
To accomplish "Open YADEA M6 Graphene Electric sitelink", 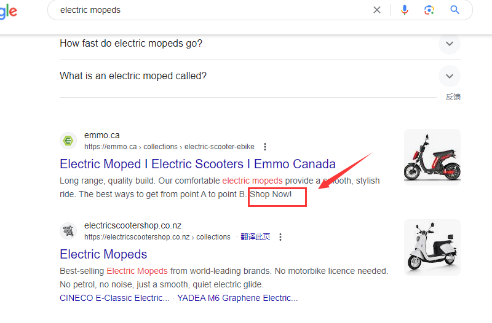I will pos(237,298).
